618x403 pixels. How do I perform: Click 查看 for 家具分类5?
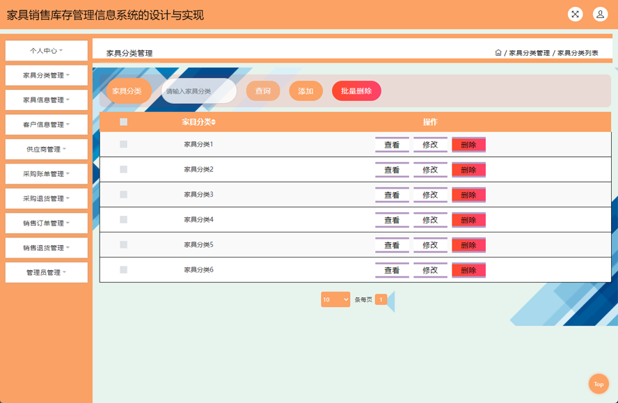[x=392, y=245]
